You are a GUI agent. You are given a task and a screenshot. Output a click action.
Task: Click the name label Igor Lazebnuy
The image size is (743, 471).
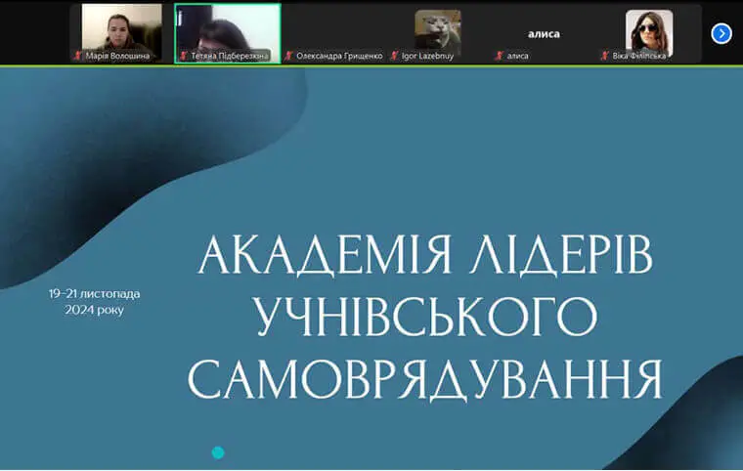[x=428, y=56]
